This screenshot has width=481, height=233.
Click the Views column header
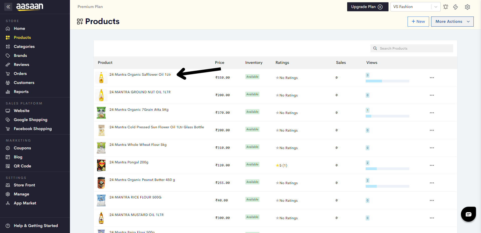(x=372, y=63)
